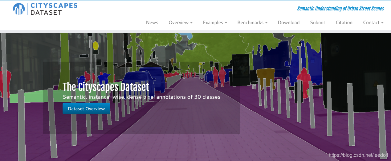Click the Cityscapes Dataset title text in header
The image size is (391, 161).
click(x=54, y=9)
